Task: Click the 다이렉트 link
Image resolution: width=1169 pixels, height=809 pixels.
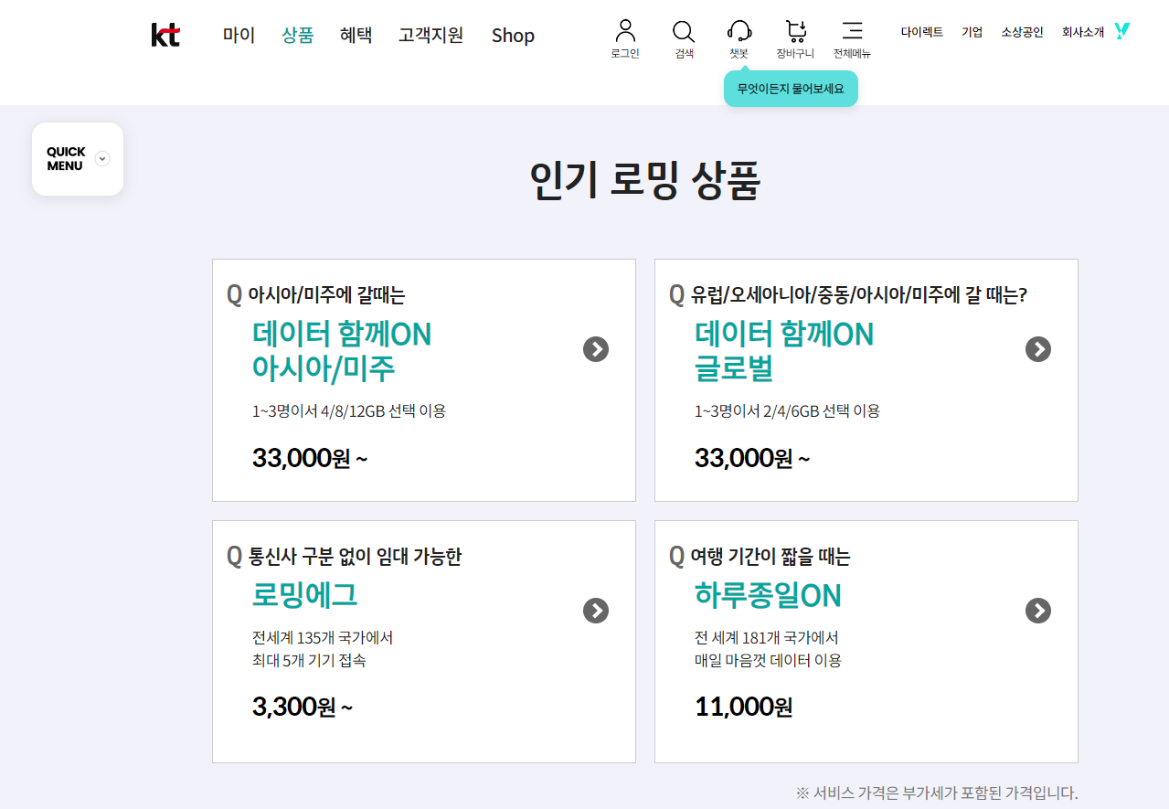Action: [921, 31]
